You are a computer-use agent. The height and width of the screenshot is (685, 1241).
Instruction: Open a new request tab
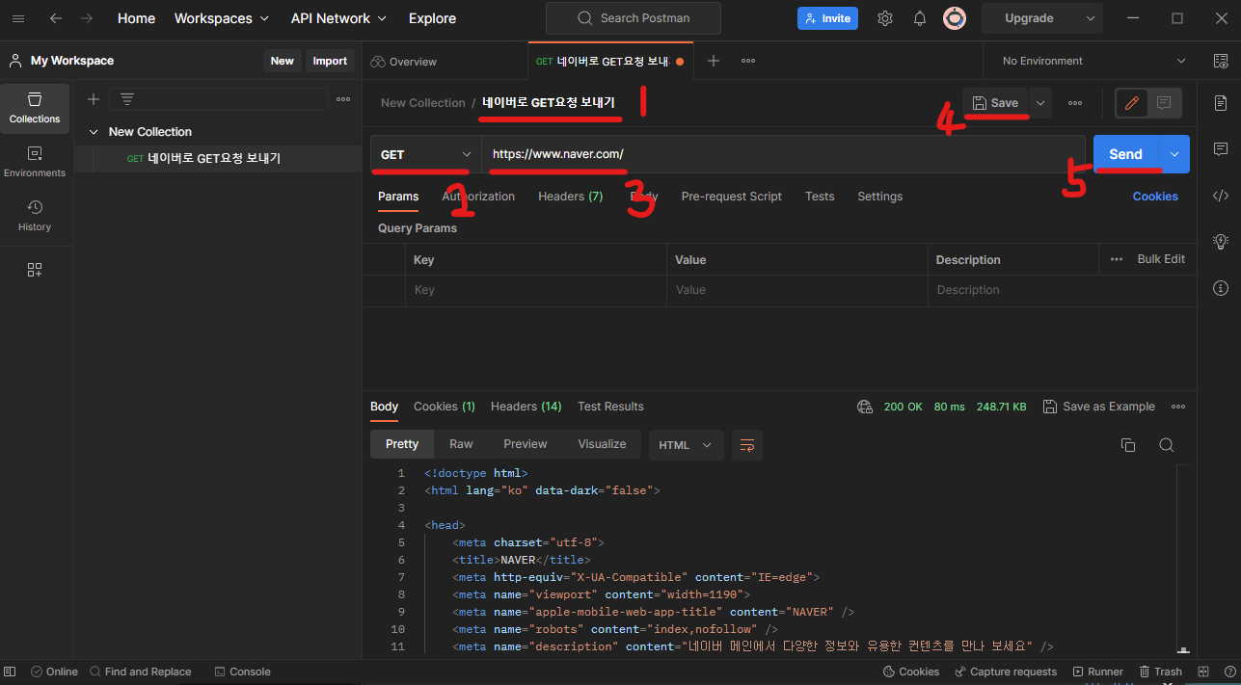pyautogui.click(x=714, y=61)
